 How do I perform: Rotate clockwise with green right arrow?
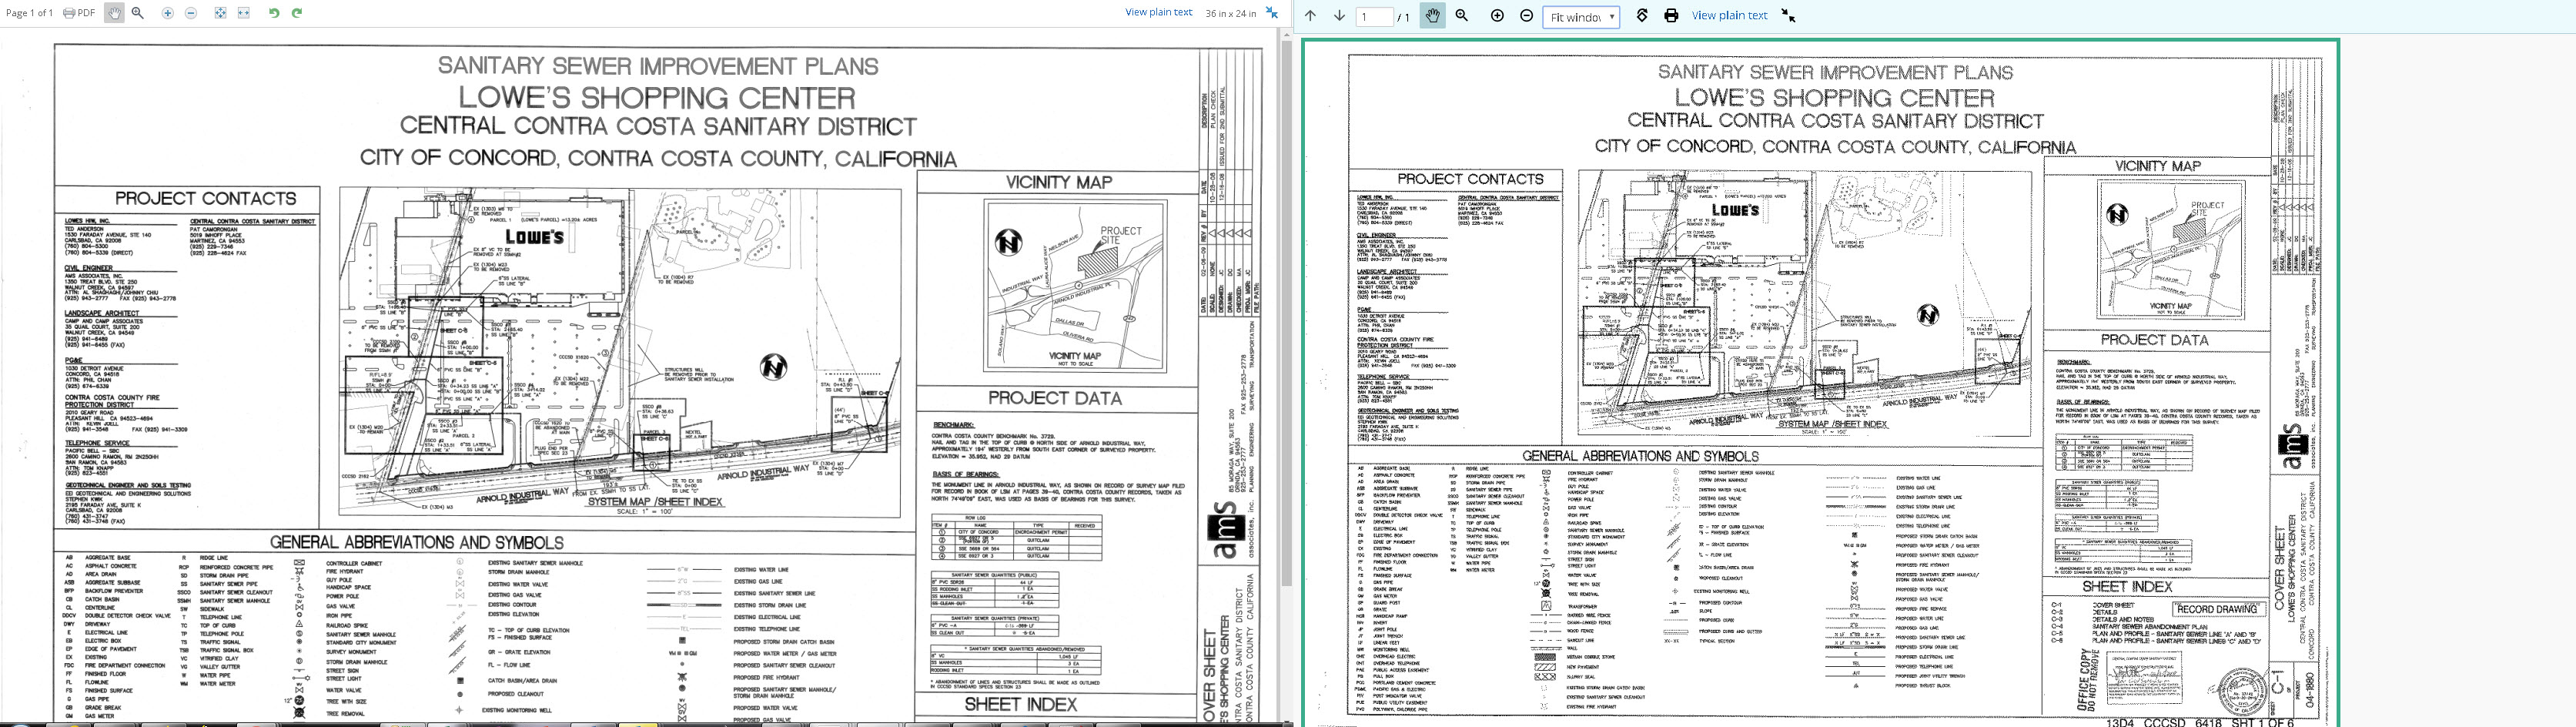click(297, 13)
